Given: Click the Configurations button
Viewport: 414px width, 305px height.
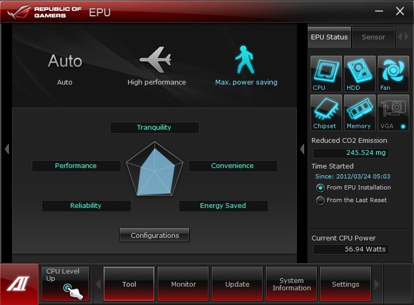Looking at the screenshot, I should click(x=154, y=235).
